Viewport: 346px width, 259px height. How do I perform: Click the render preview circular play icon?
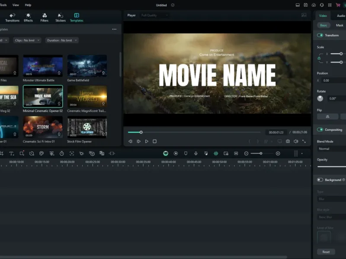pos(176,154)
